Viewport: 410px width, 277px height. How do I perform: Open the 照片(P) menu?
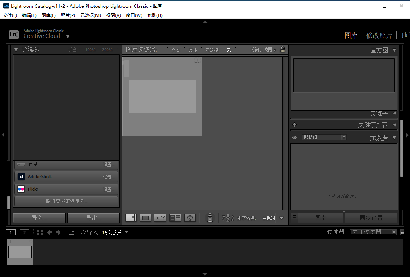point(68,15)
